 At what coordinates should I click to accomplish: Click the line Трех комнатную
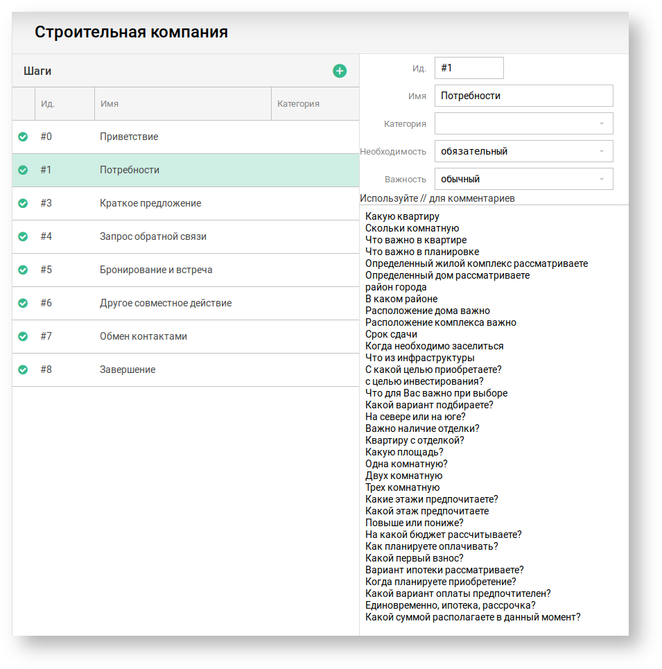(x=402, y=487)
